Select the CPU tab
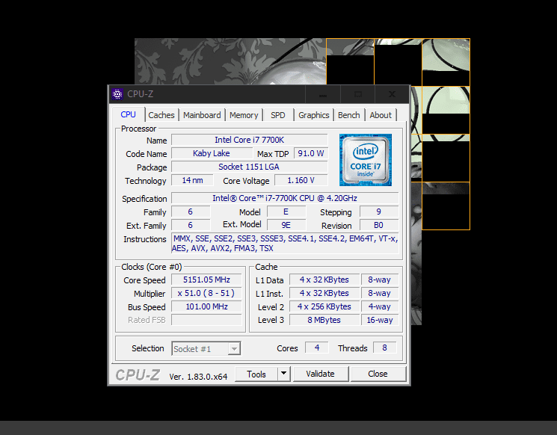The height and width of the screenshot is (435, 557). 128,114
